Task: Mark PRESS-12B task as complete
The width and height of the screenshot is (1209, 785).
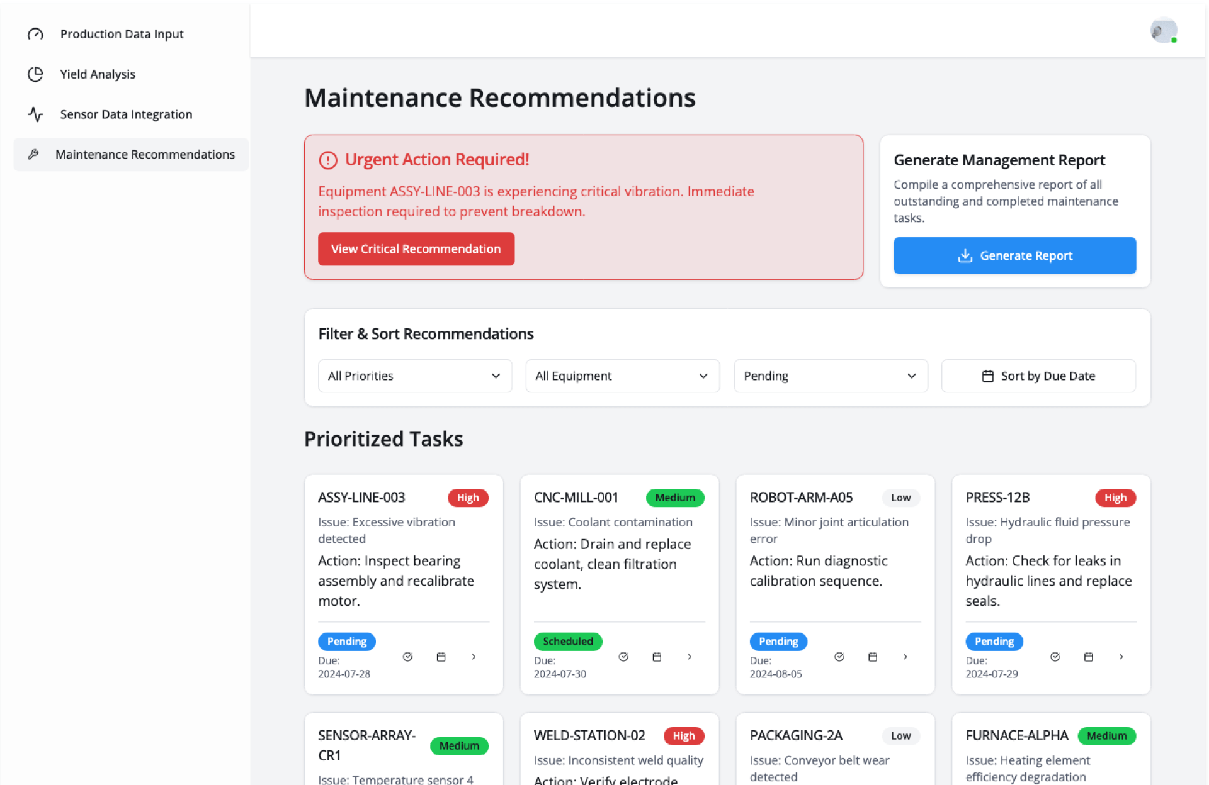Action: pos(1055,657)
